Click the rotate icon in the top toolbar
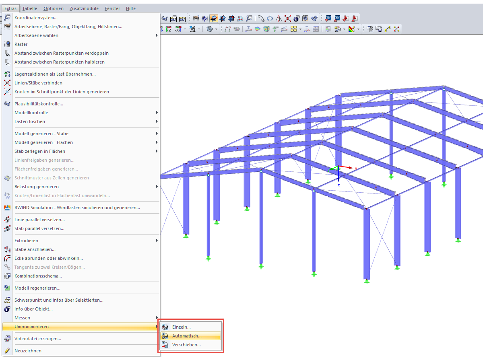The height and width of the screenshot is (362, 483). tap(270, 19)
